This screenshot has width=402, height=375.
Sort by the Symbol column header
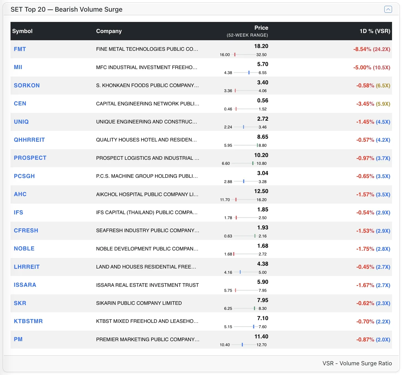22,31
